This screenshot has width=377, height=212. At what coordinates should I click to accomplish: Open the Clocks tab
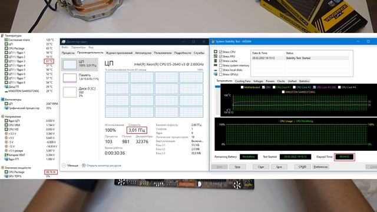click(x=281, y=81)
